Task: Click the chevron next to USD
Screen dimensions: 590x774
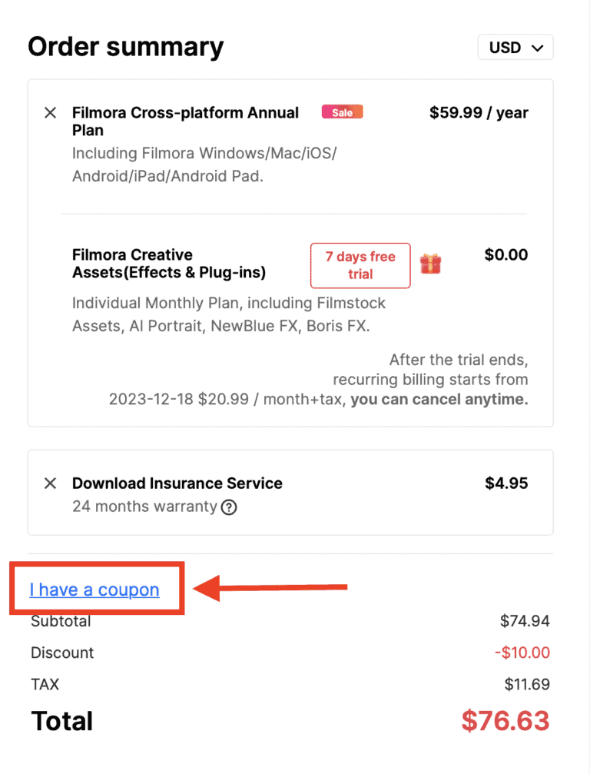Action: pos(538,47)
